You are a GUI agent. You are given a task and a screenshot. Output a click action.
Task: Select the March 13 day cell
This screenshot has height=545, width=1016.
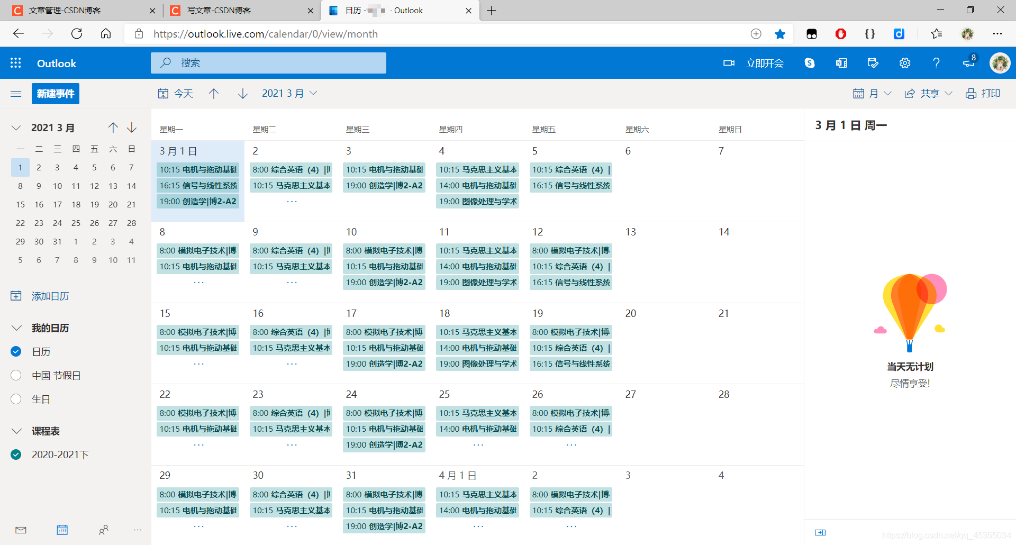click(x=664, y=262)
